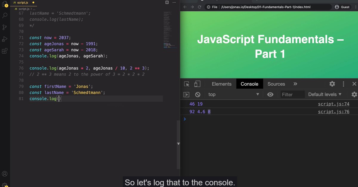The width and height of the screenshot is (358, 187).
Task: Open the Accounts menu in VS Code
Action: (x=5, y=174)
